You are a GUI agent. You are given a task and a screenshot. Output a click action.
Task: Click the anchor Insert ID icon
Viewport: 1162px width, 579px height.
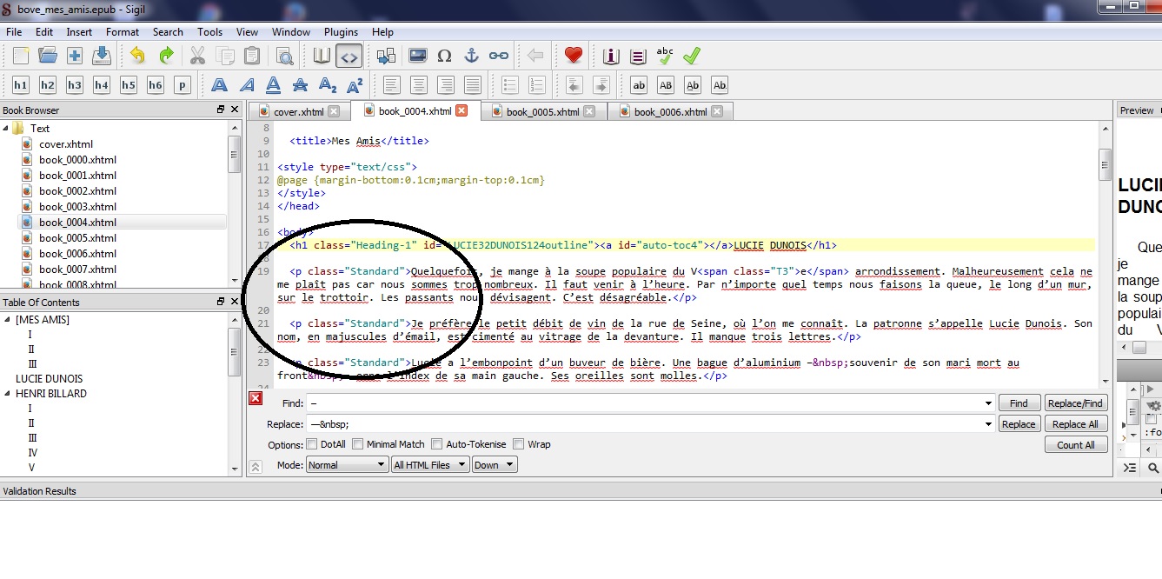471,57
